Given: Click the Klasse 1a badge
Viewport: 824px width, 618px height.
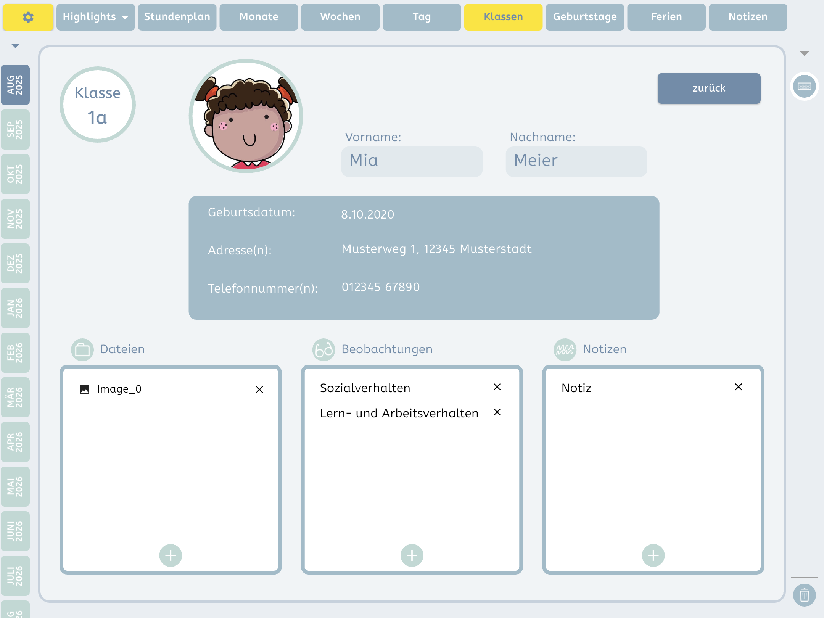Looking at the screenshot, I should pos(98,105).
